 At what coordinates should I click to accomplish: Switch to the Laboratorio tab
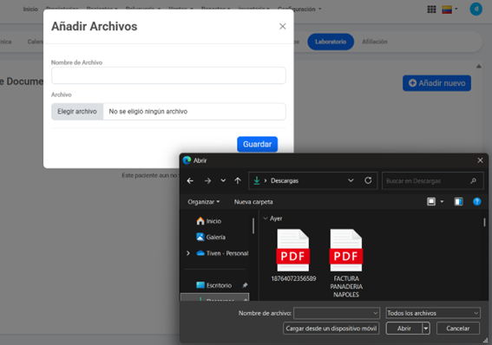tap(331, 42)
